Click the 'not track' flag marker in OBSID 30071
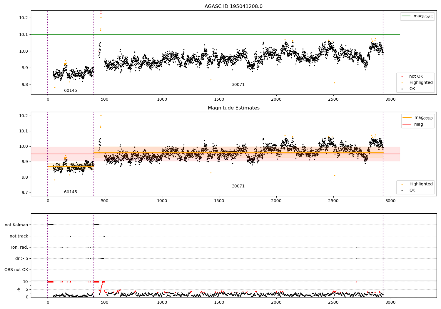The height and width of the screenshot is (309, 441). click(104, 236)
